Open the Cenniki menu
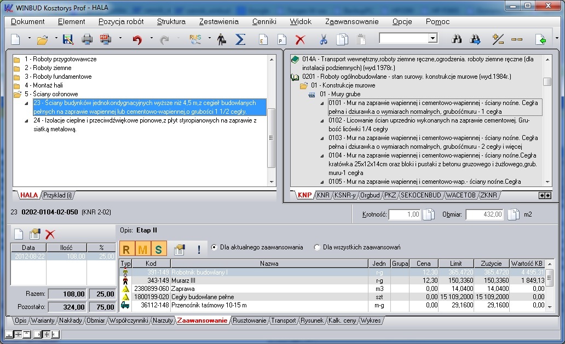Image resolution: width=565 pixels, height=344 pixels. (264, 21)
